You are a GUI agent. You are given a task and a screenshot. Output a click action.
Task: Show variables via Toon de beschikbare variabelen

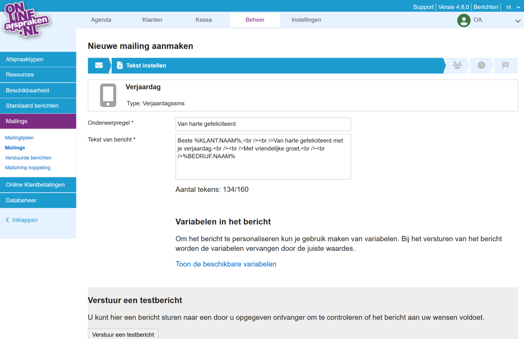pos(226,264)
